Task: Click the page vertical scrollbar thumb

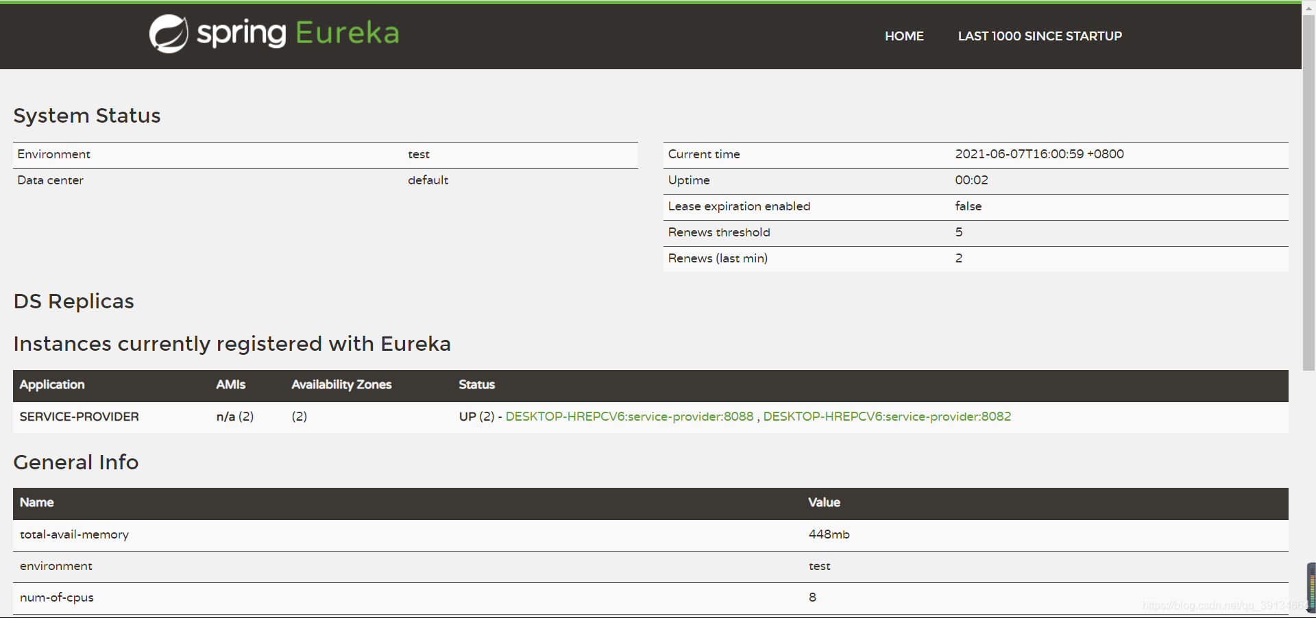Action: pyautogui.click(x=1308, y=192)
